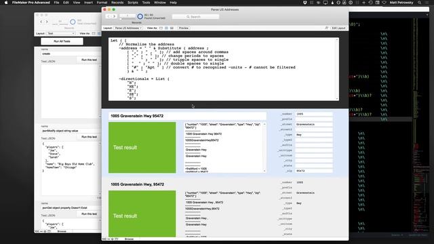Open the Wi-Fi status menu

(x=384, y=3)
